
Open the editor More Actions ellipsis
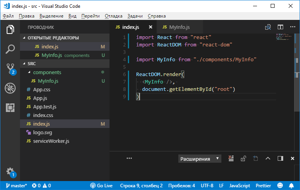pyautogui.click(x=293, y=27)
